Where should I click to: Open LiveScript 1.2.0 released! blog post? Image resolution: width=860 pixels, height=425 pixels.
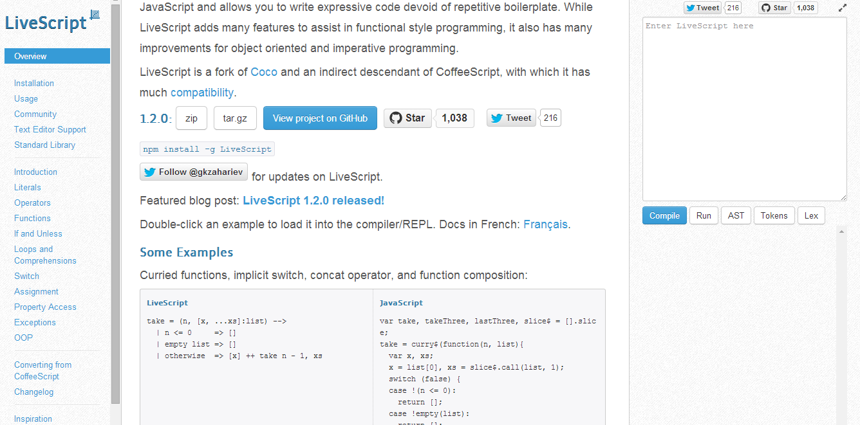click(313, 201)
